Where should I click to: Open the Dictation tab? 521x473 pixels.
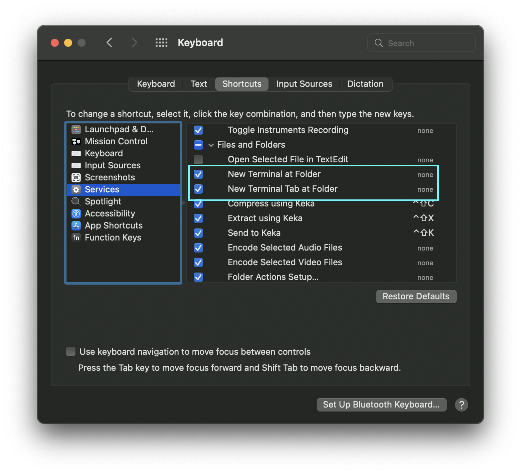365,84
